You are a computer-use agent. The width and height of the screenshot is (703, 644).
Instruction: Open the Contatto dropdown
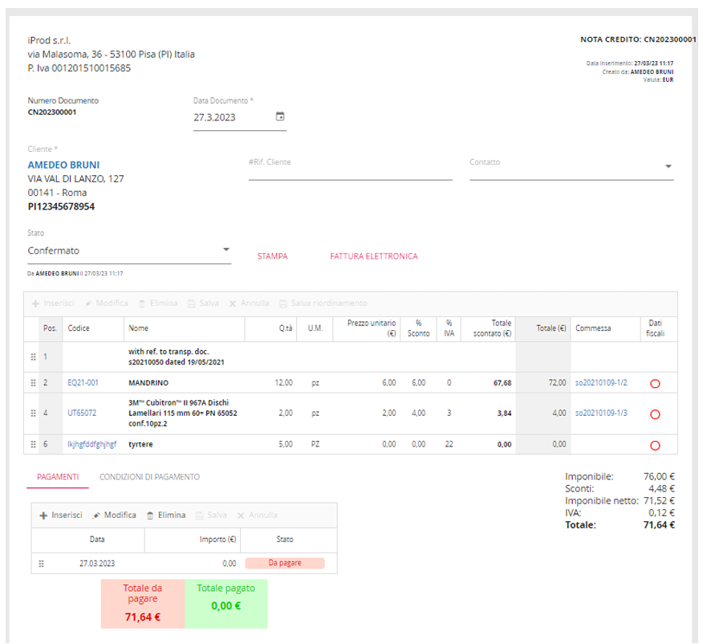[668, 167]
